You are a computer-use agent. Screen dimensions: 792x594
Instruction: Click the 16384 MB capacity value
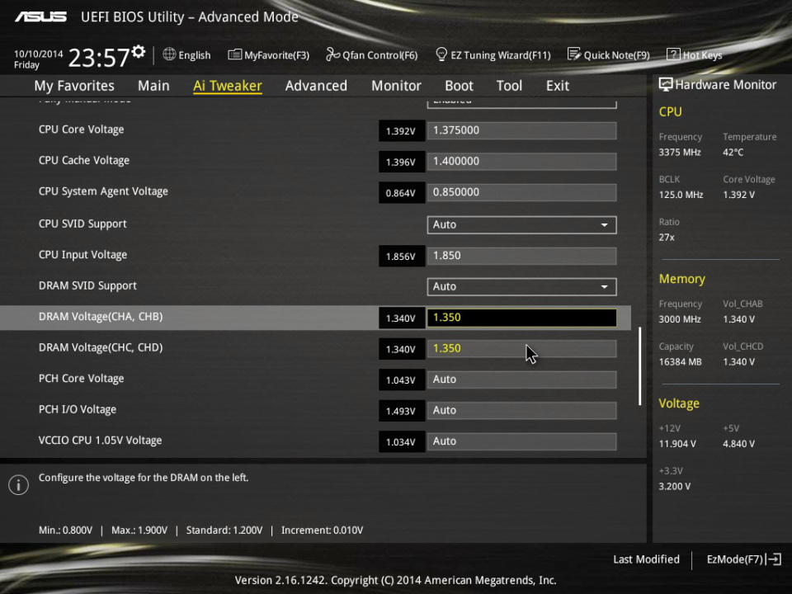[680, 361]
